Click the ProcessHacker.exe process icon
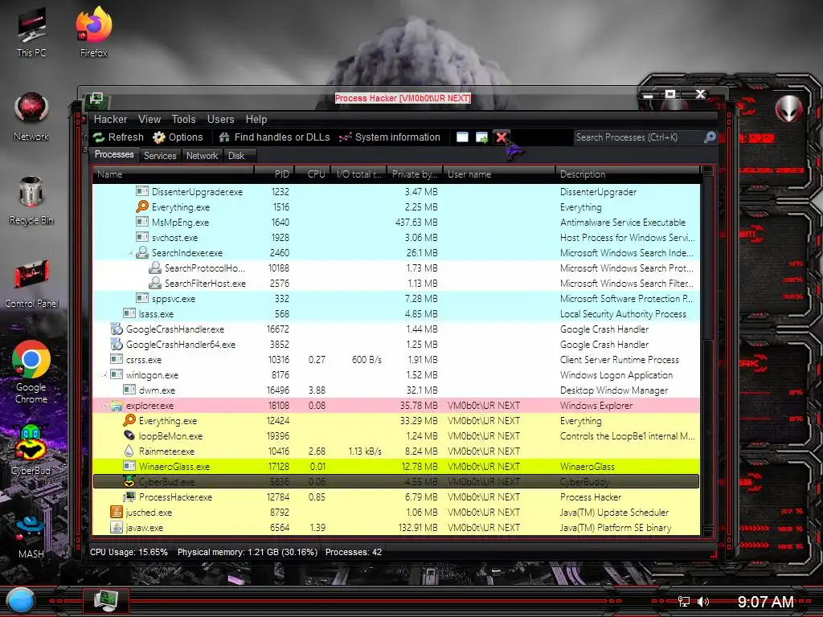 coord(129,496)
